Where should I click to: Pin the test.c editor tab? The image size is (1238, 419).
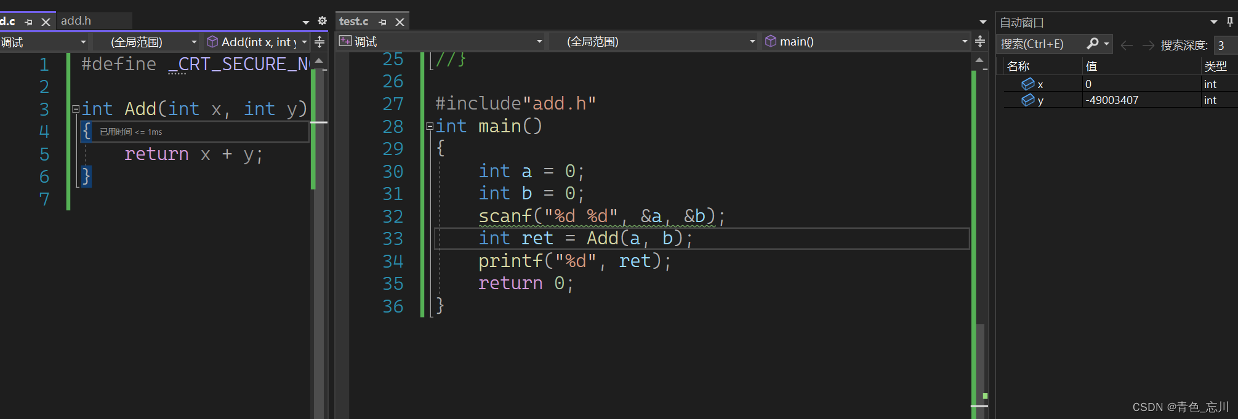coord(382,22)
